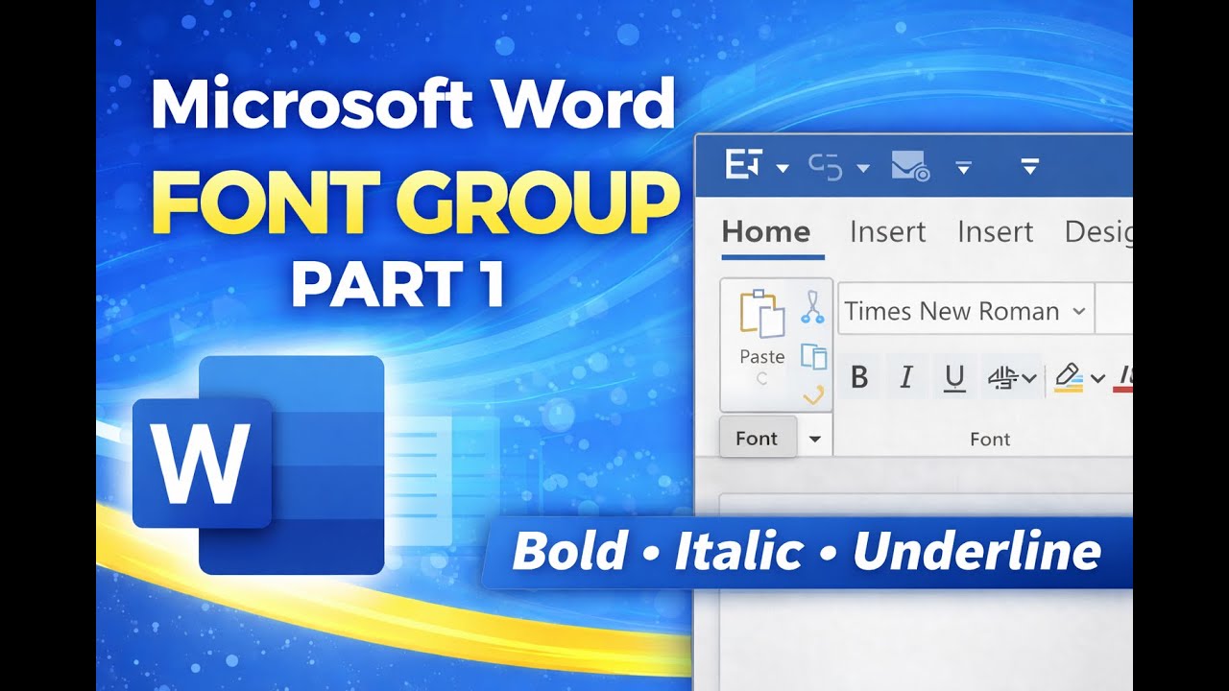Click the Paste text label
The image size is (1229, 691).
tap(762, 356)
